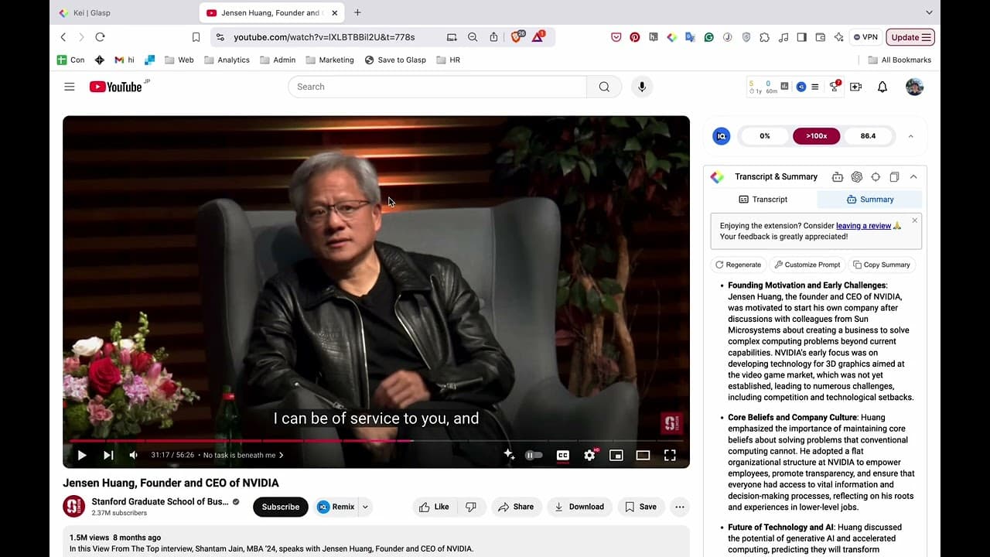Open 'leaving a review' link

863,226
